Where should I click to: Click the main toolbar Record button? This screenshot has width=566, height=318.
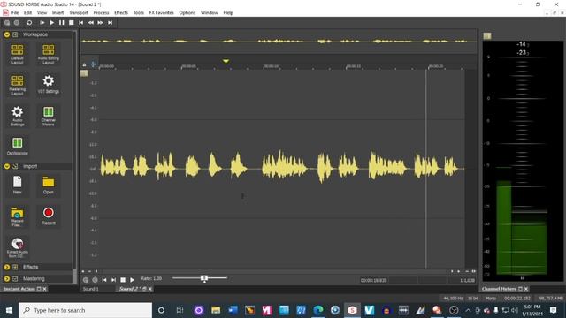point(17,22)
